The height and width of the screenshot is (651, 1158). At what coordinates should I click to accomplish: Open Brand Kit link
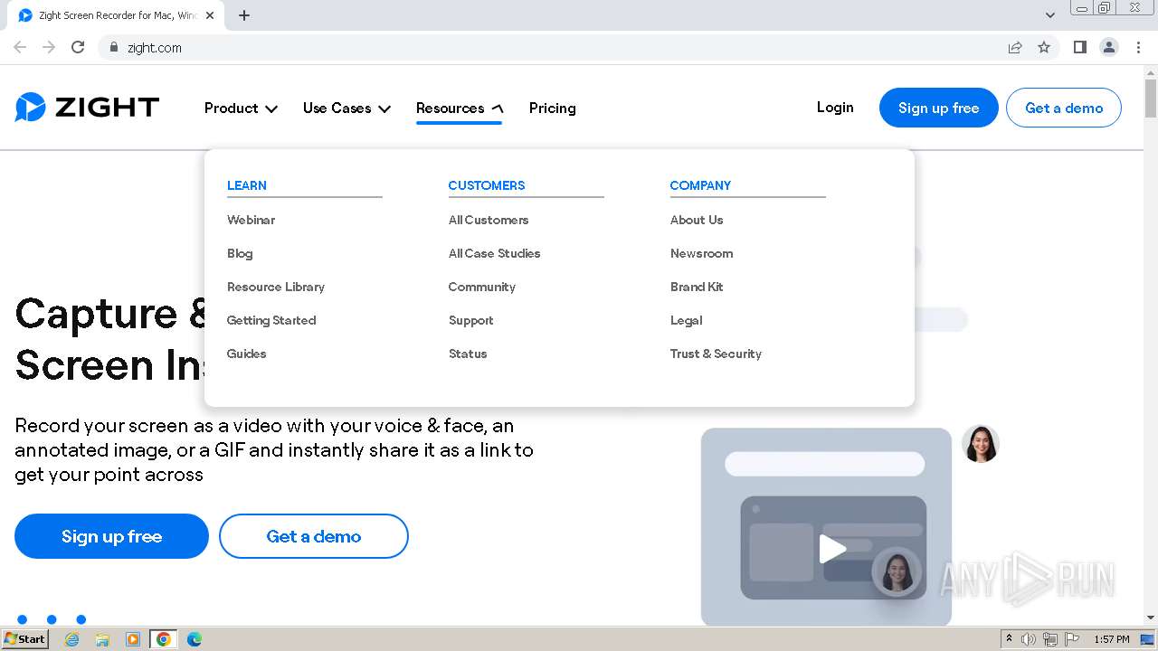click(x=697, y=287)
